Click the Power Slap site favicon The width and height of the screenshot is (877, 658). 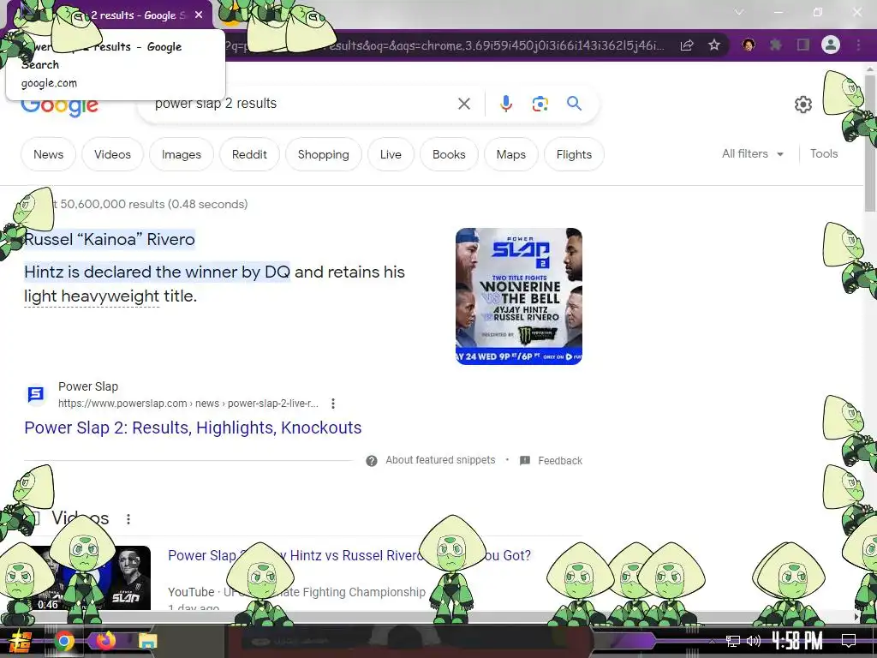coord(36,394)
